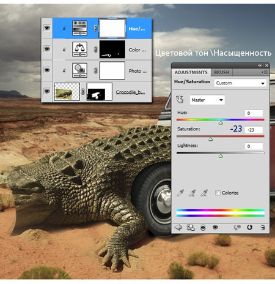Select the add-to-sample eyedropper

pos(192,193)
